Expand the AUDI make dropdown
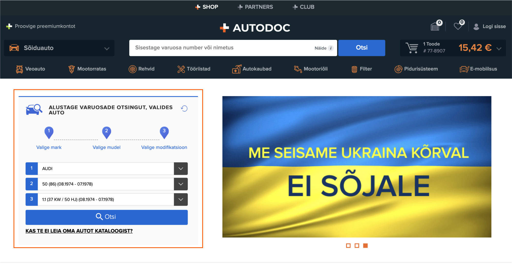The image size is (512, 270). tap(181, 169)
